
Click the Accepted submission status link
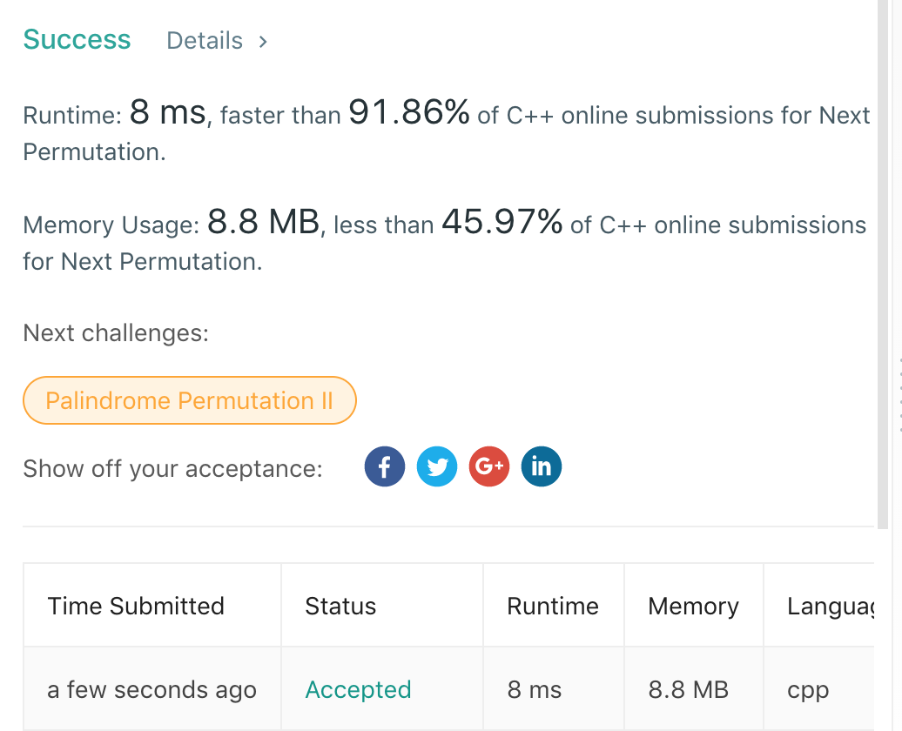(358, 690)
